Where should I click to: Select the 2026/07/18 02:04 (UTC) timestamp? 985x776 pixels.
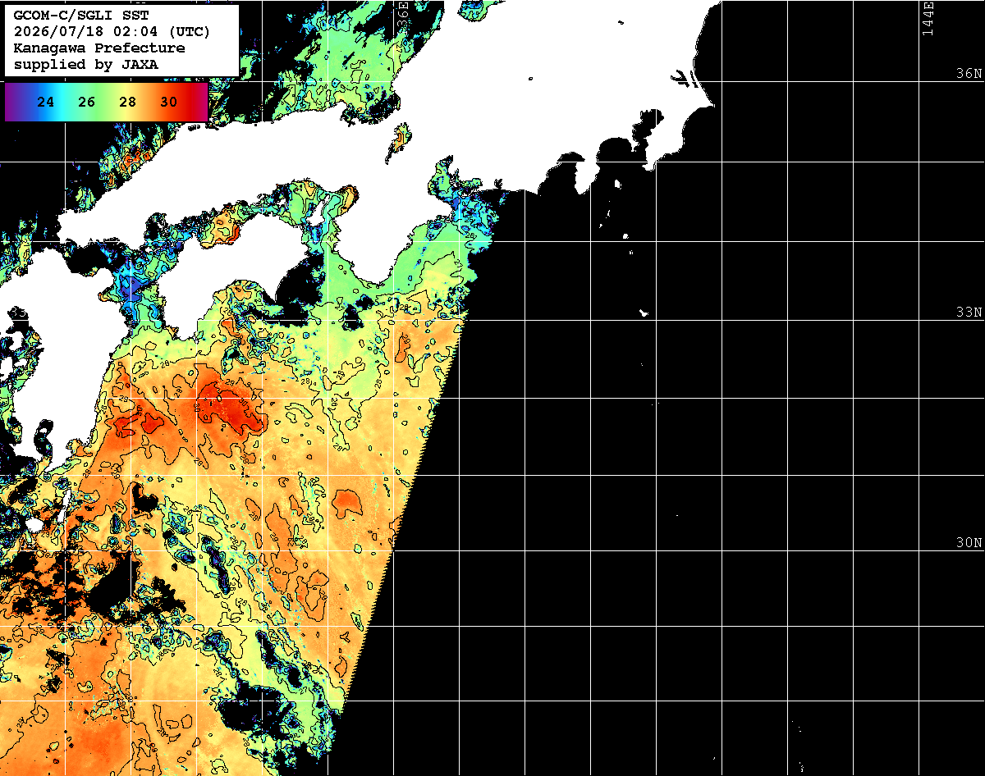coord(112,33)
